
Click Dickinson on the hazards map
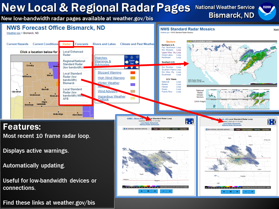35,95
